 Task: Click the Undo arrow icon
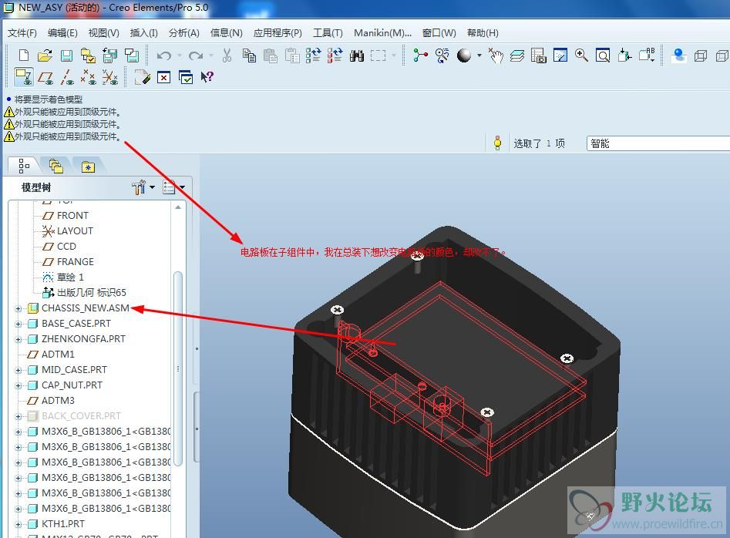click(x=164, y=55)
